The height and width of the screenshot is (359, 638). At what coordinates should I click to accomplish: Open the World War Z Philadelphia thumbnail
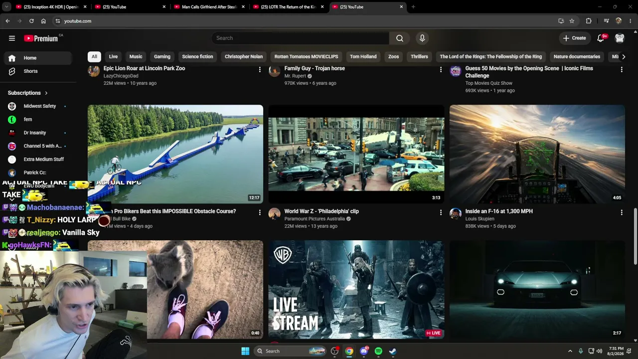356,154
